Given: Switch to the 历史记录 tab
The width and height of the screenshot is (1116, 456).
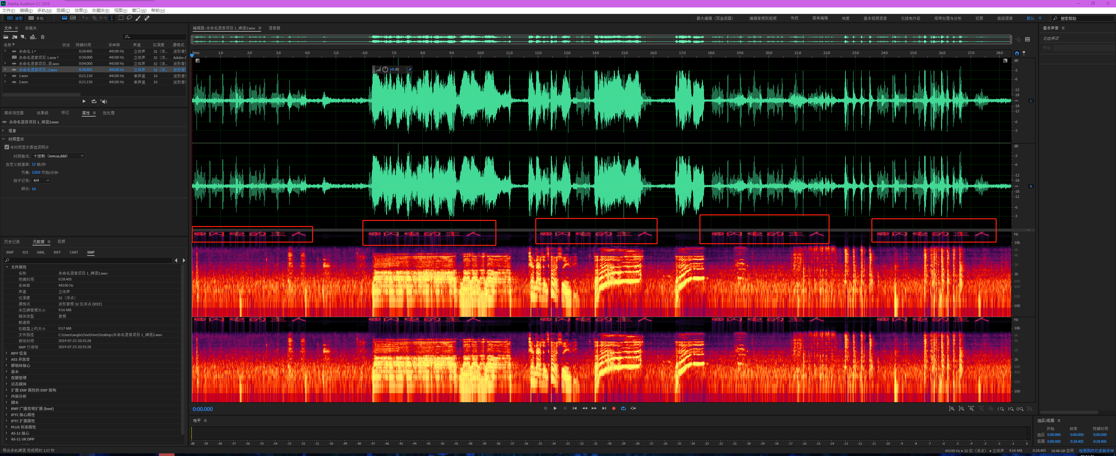Looking at the screenshot, I should click(x=12, y=242).
